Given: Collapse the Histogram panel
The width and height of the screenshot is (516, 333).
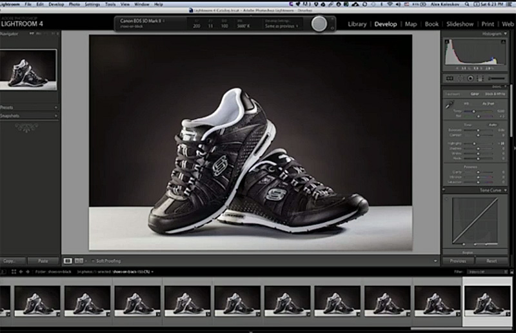Looking at the screenshot, I should click(x=506, y=34).
